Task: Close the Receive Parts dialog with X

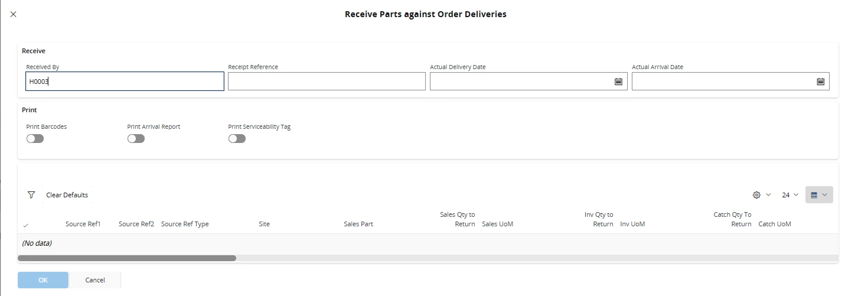Action: 14,14
